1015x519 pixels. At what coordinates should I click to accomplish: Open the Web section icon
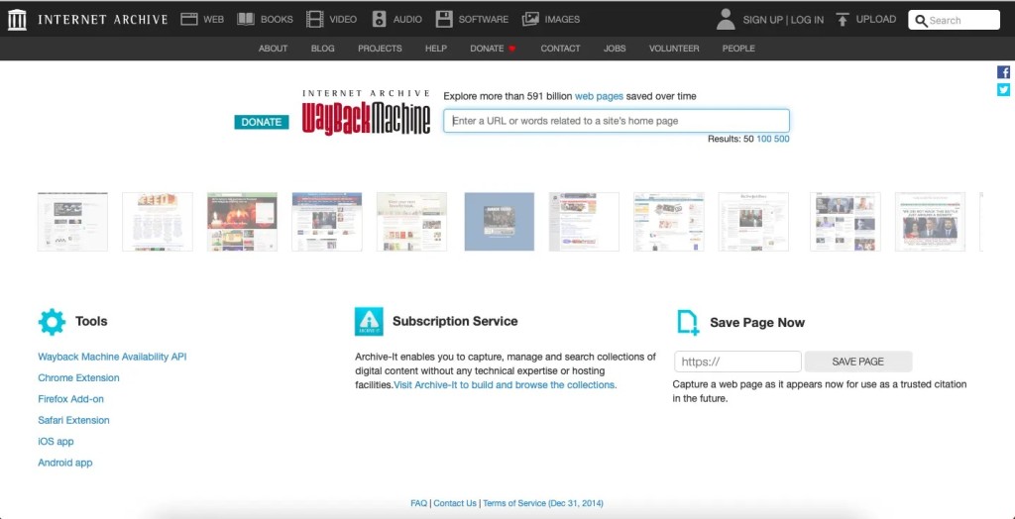click(189, 20)
